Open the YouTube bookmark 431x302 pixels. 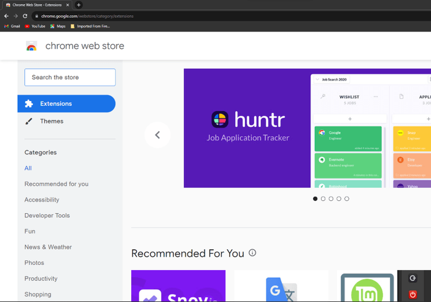click(x=35, y=26)
